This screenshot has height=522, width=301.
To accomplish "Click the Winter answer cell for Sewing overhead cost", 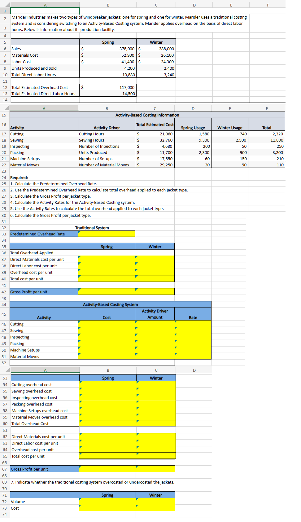I will click(x=156, y=391).
